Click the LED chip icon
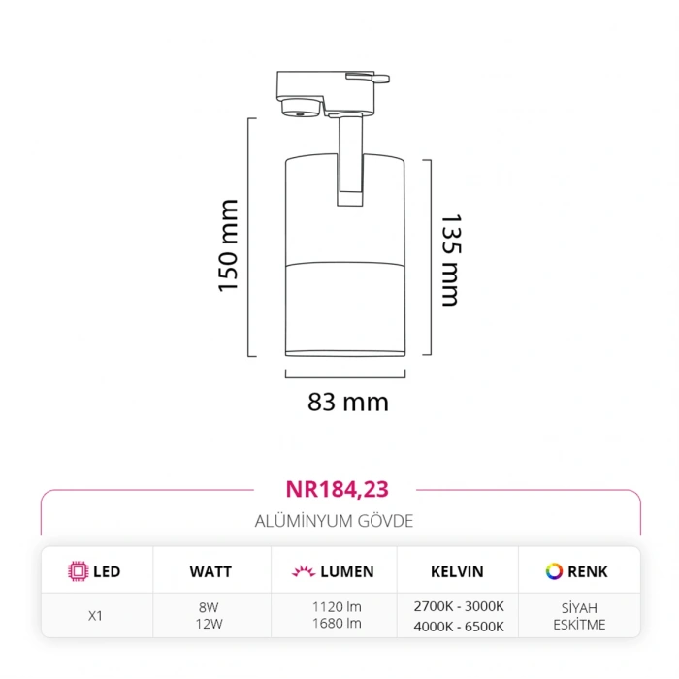The height and width of the screenshot is (679, 679). 77,571
